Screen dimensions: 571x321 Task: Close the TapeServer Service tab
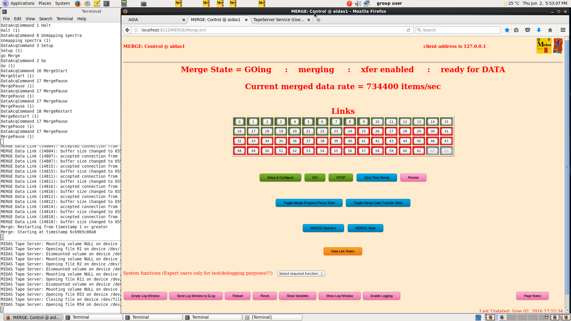(x=309, y=20)
